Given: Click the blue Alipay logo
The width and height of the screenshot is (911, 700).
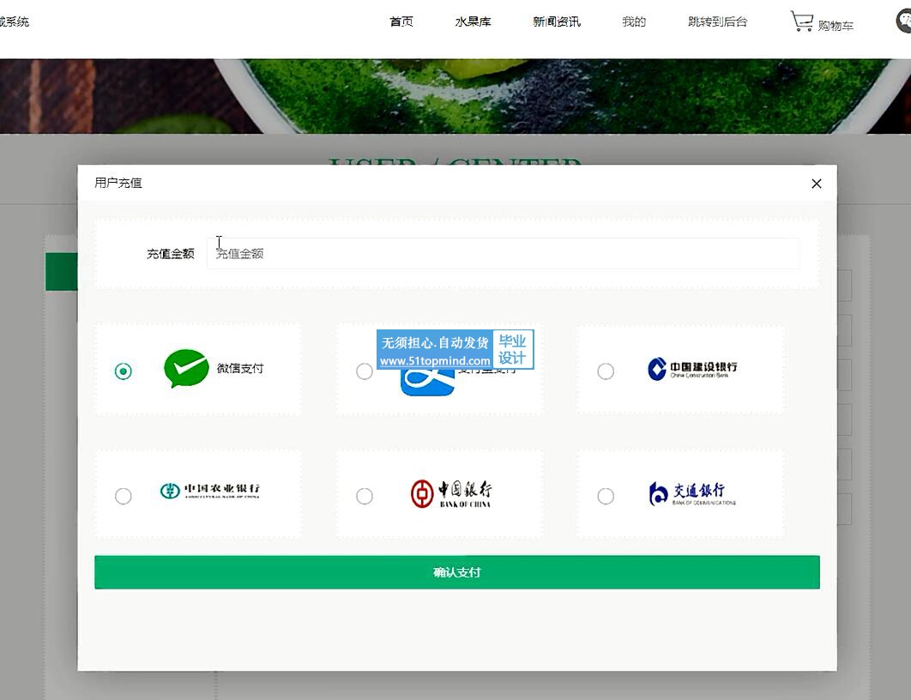Looking at the screenshot, I should pyautogui.click(x=427, y=382).
